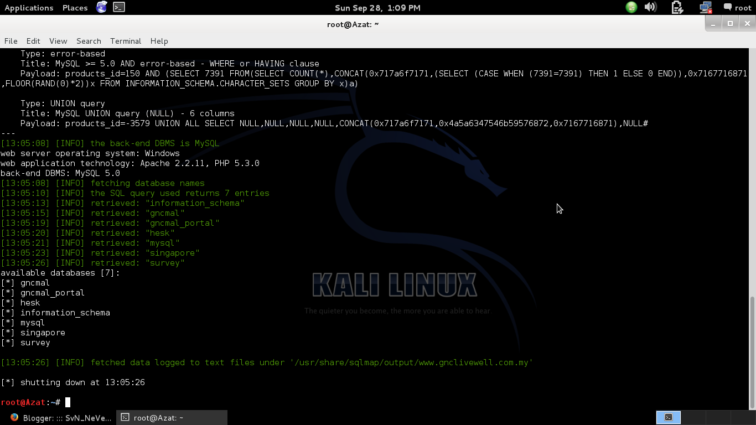Click the disconnected network icon
Viewport: 756px width, 425px height.
coord(705,7)
